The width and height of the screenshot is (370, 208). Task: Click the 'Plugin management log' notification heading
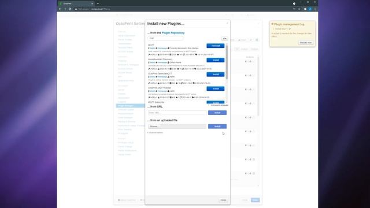pos(289,24)
